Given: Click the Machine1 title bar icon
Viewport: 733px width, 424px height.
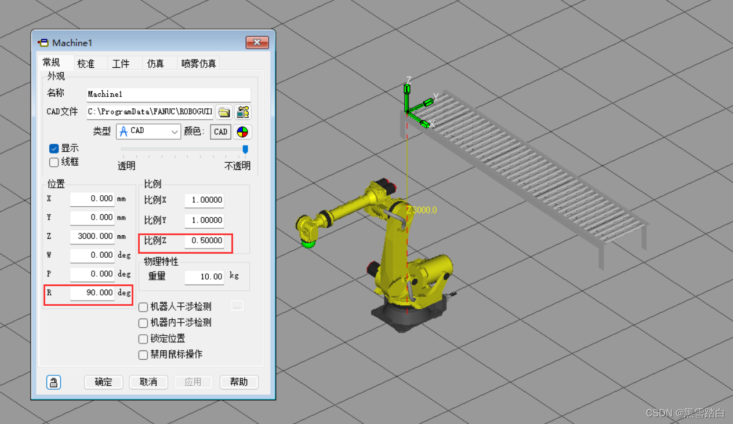Looking at the screenshot, I should (x=43, y=42).
